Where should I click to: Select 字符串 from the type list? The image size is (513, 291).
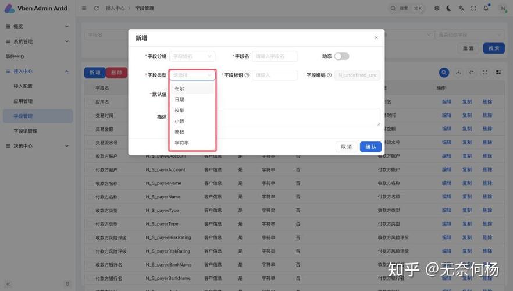[x=193, y=143]
